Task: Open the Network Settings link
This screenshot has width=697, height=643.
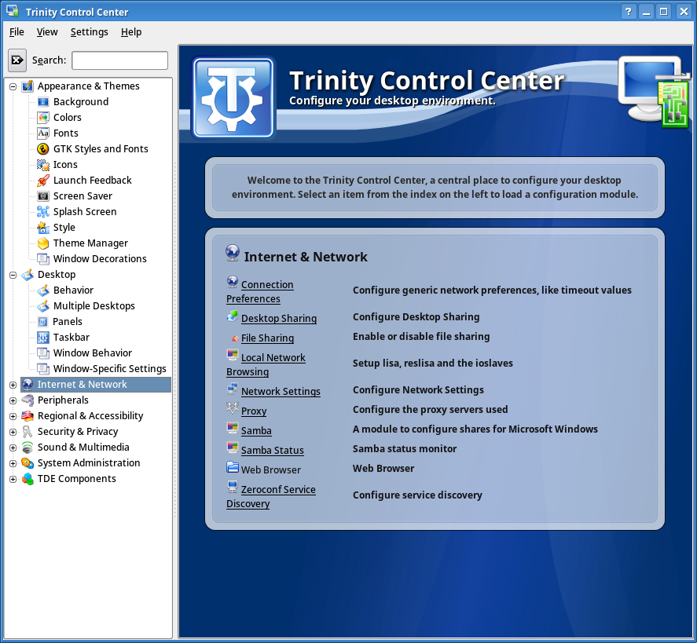Action: [x=281, y=391]
